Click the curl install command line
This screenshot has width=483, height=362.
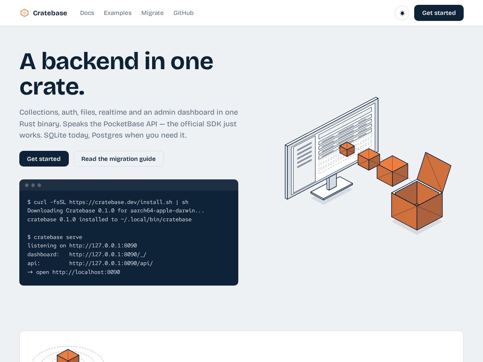point(108,202)
